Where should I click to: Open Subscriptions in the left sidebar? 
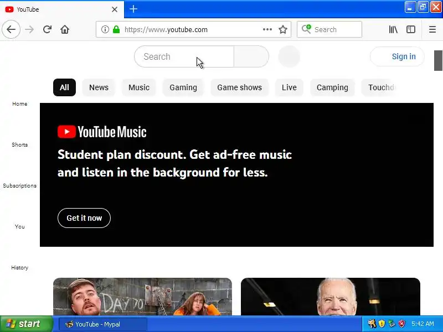click(20, 186)
